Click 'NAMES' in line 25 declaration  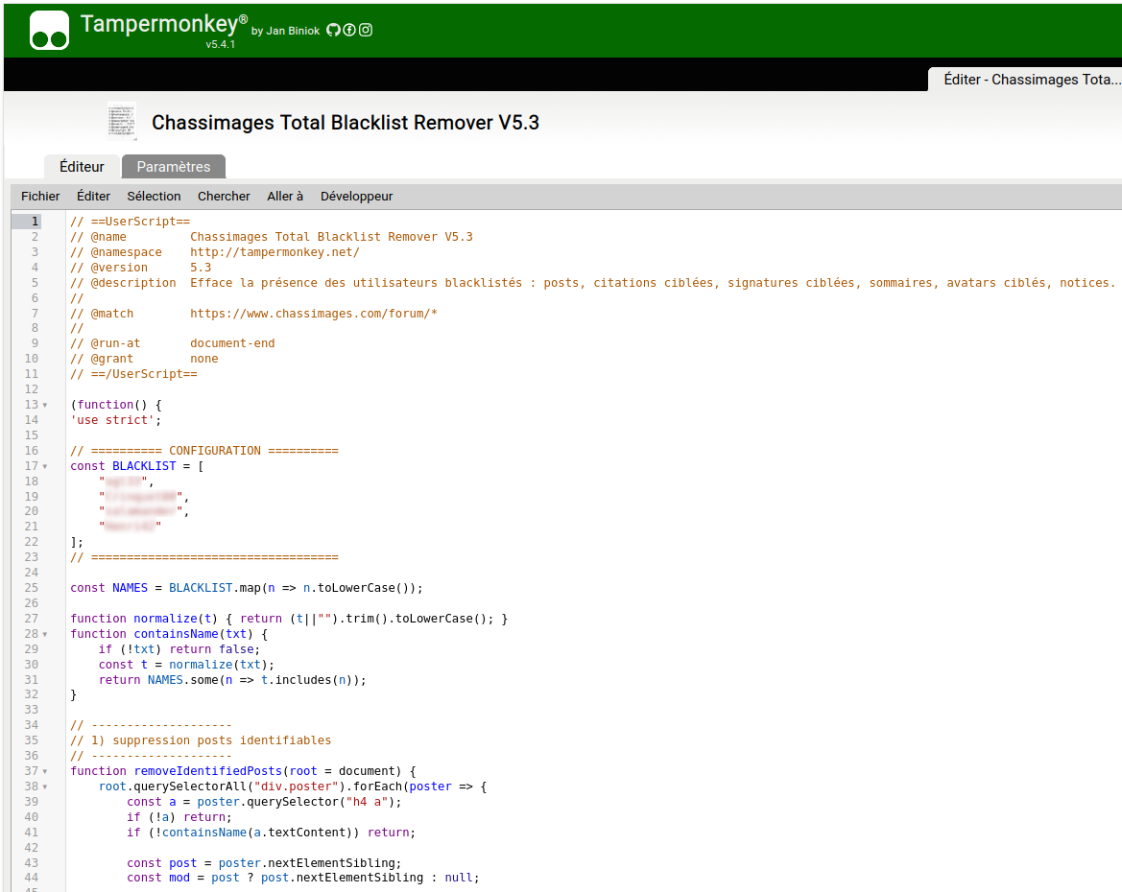click(x=130, y=588)
